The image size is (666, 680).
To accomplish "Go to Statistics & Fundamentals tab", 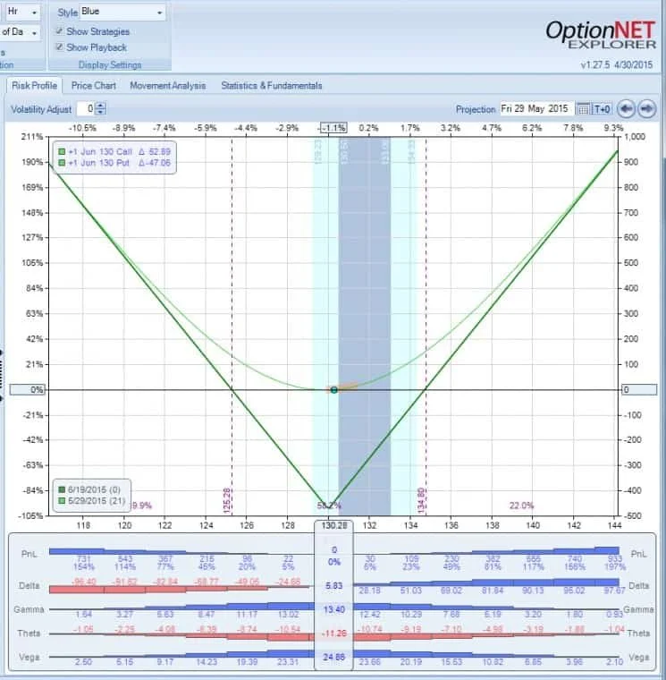I will pos(272,85).
